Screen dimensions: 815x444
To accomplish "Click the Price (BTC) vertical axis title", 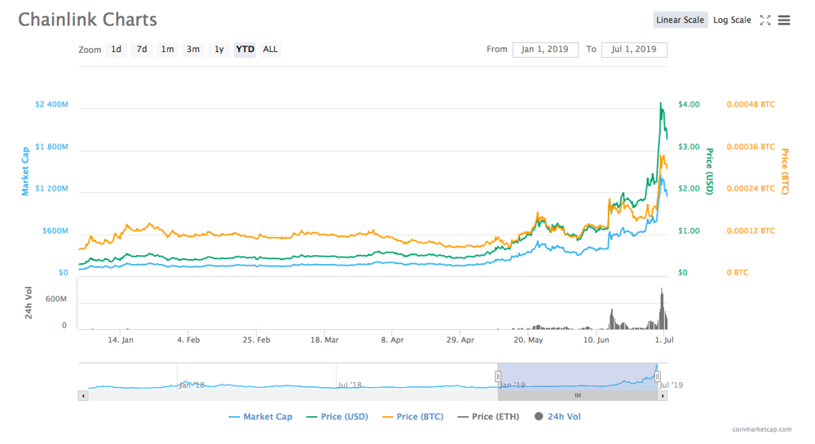I will pyautogui.click(x=785, y=171).
